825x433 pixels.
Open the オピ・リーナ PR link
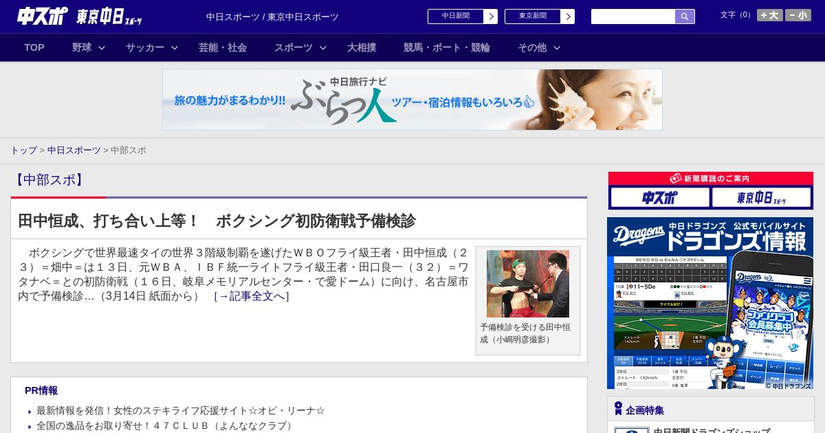click(181, 411)
